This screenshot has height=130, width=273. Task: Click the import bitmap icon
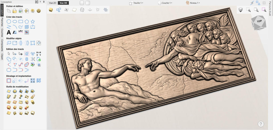pyautogui.click(x=21, y=11)
